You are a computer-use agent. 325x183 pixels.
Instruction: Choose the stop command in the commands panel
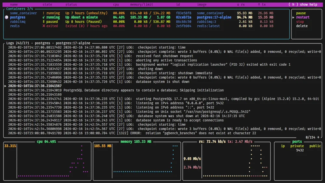(300, 22)
